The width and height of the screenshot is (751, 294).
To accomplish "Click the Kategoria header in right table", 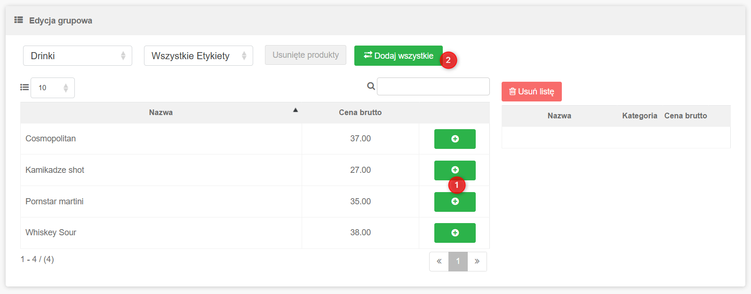I will pyautogui.click(x=639, y=116).
